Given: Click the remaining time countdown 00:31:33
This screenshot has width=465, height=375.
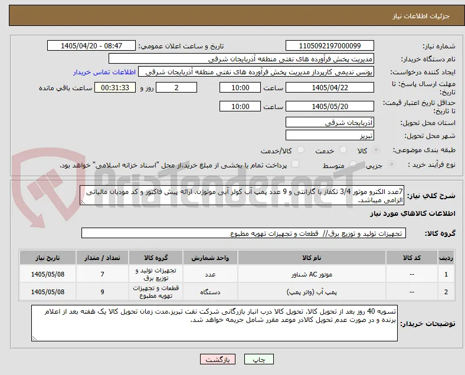Looking at the screenshot, I should (115, 87).
